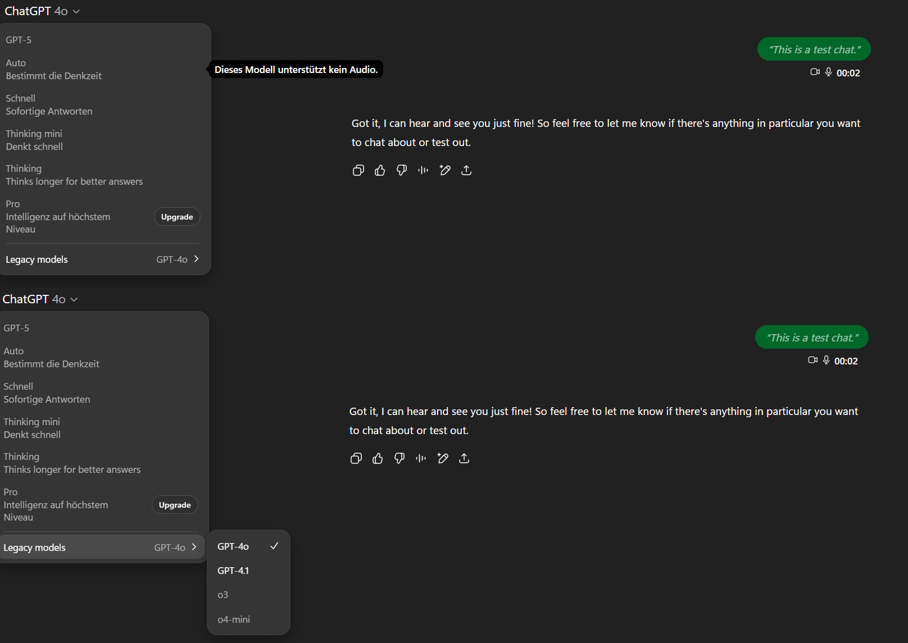Pick Thinking mini in the lower model menu
This screenshot has width=908, height=643.
pos(101,428)
